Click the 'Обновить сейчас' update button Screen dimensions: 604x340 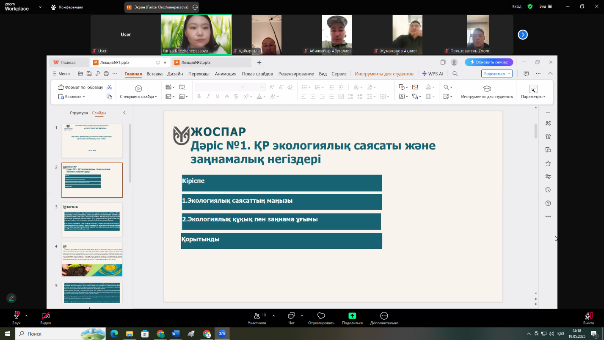tap(488, 62)
